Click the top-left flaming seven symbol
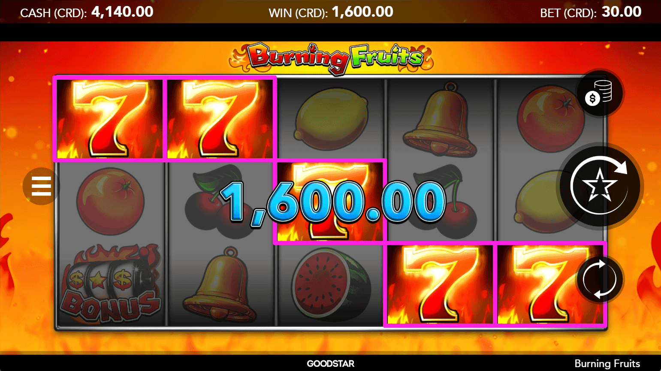 coord(110,119)
